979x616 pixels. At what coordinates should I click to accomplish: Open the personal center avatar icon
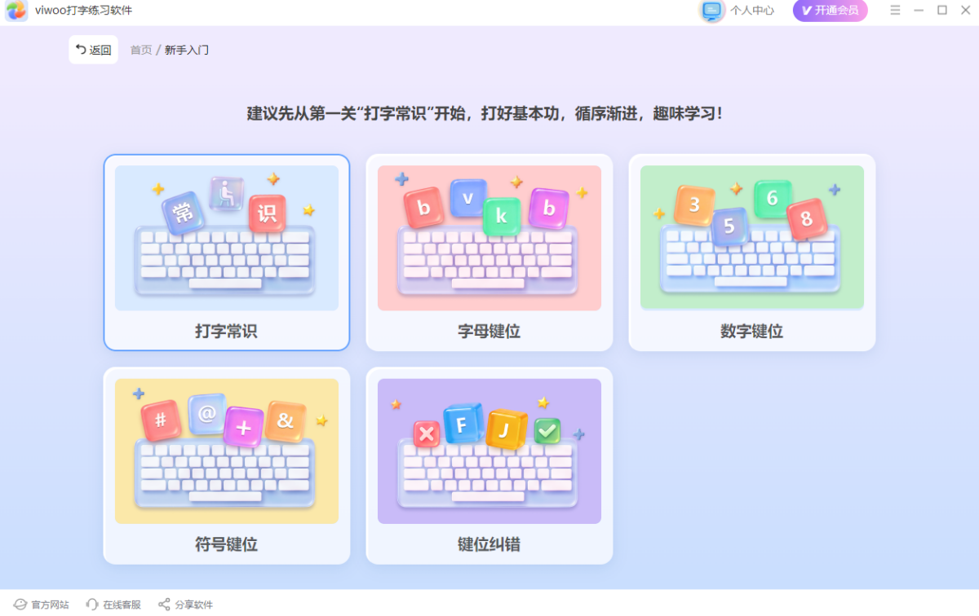coord(713,11)
